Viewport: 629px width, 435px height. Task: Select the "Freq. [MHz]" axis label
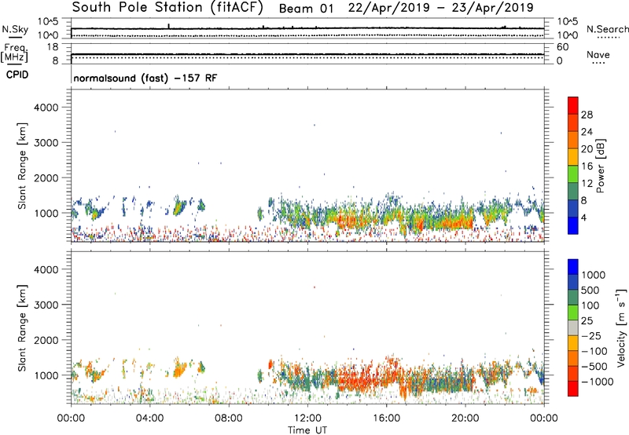pyautogui.click(x=14, y=53)
